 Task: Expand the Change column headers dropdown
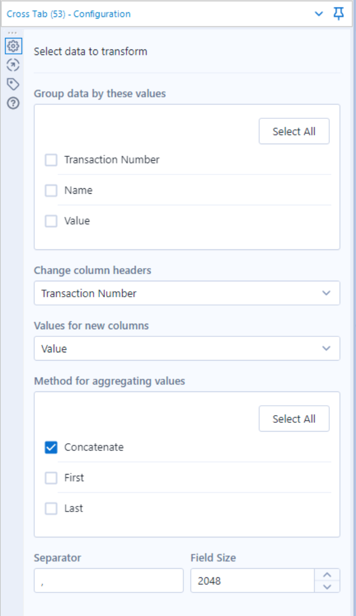(187, 293)
